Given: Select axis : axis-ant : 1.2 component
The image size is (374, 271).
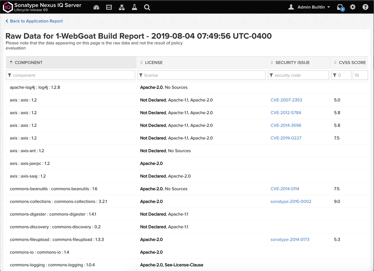Looking at the screenshot, I should (27, 151).
